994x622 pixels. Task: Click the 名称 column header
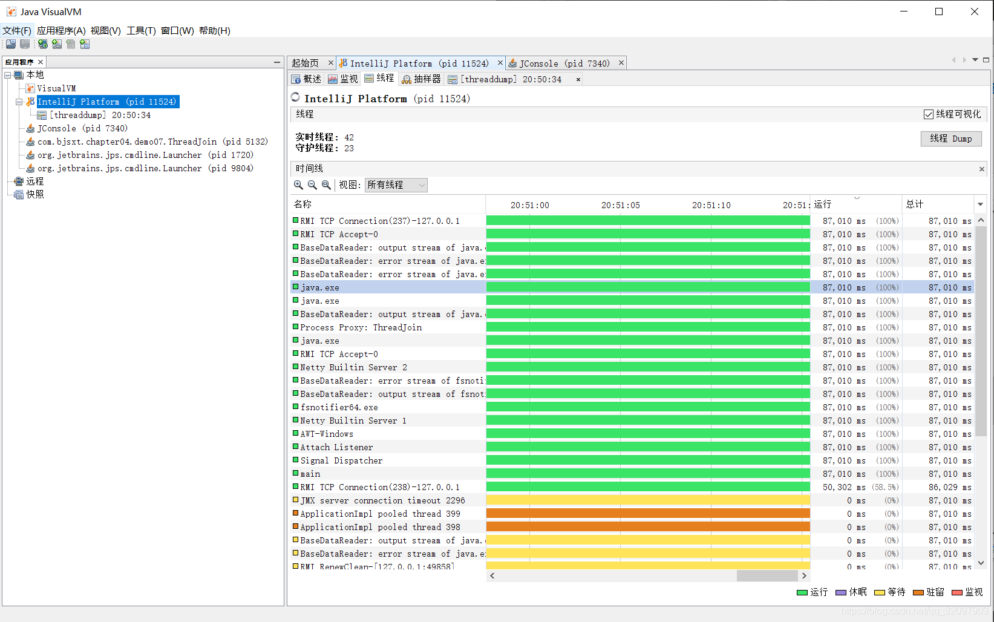point(388,204)
